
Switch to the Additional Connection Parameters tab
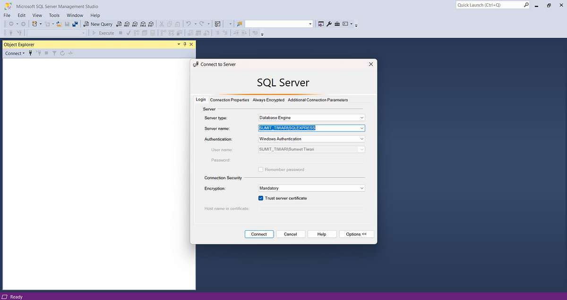click(x=318, y=100)
